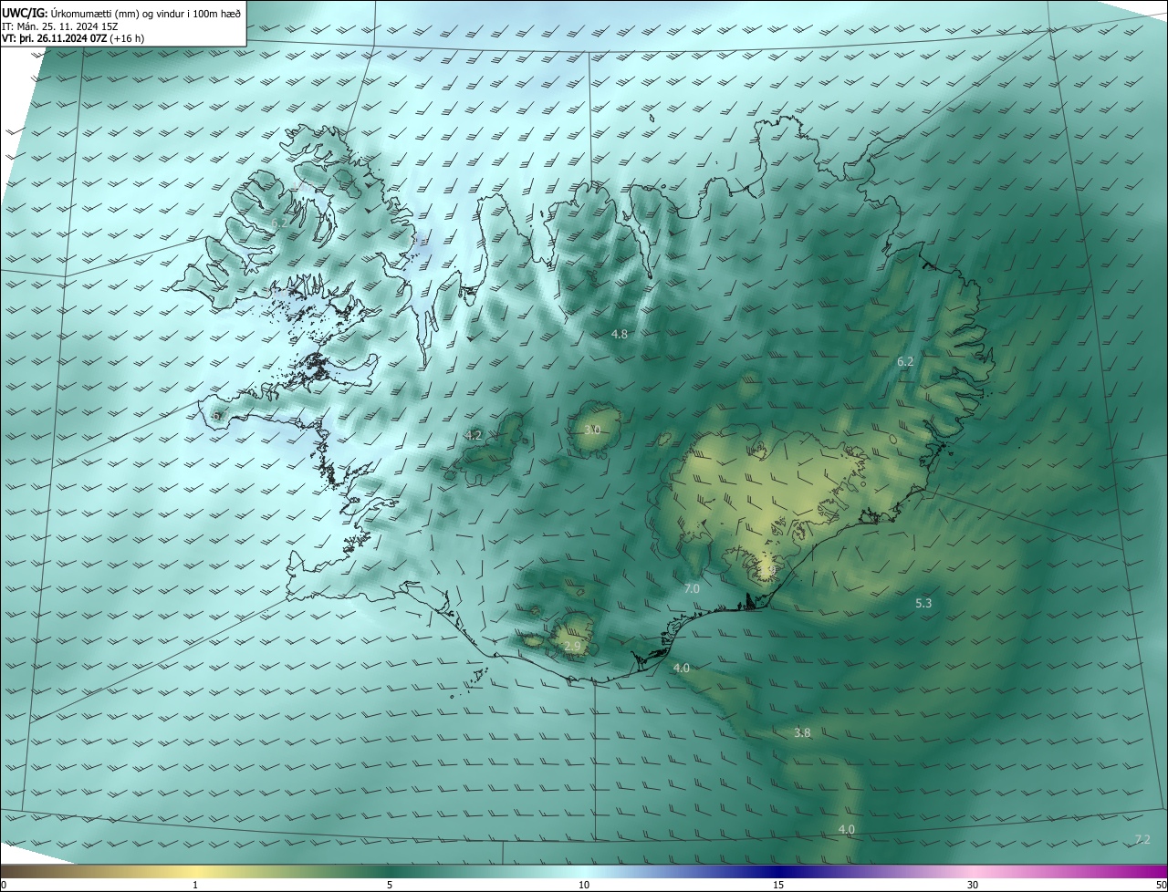This screenshot has width=1168, height=892.
Task: Click the 3.0 label on the central glacier
Action: (592, 430)
